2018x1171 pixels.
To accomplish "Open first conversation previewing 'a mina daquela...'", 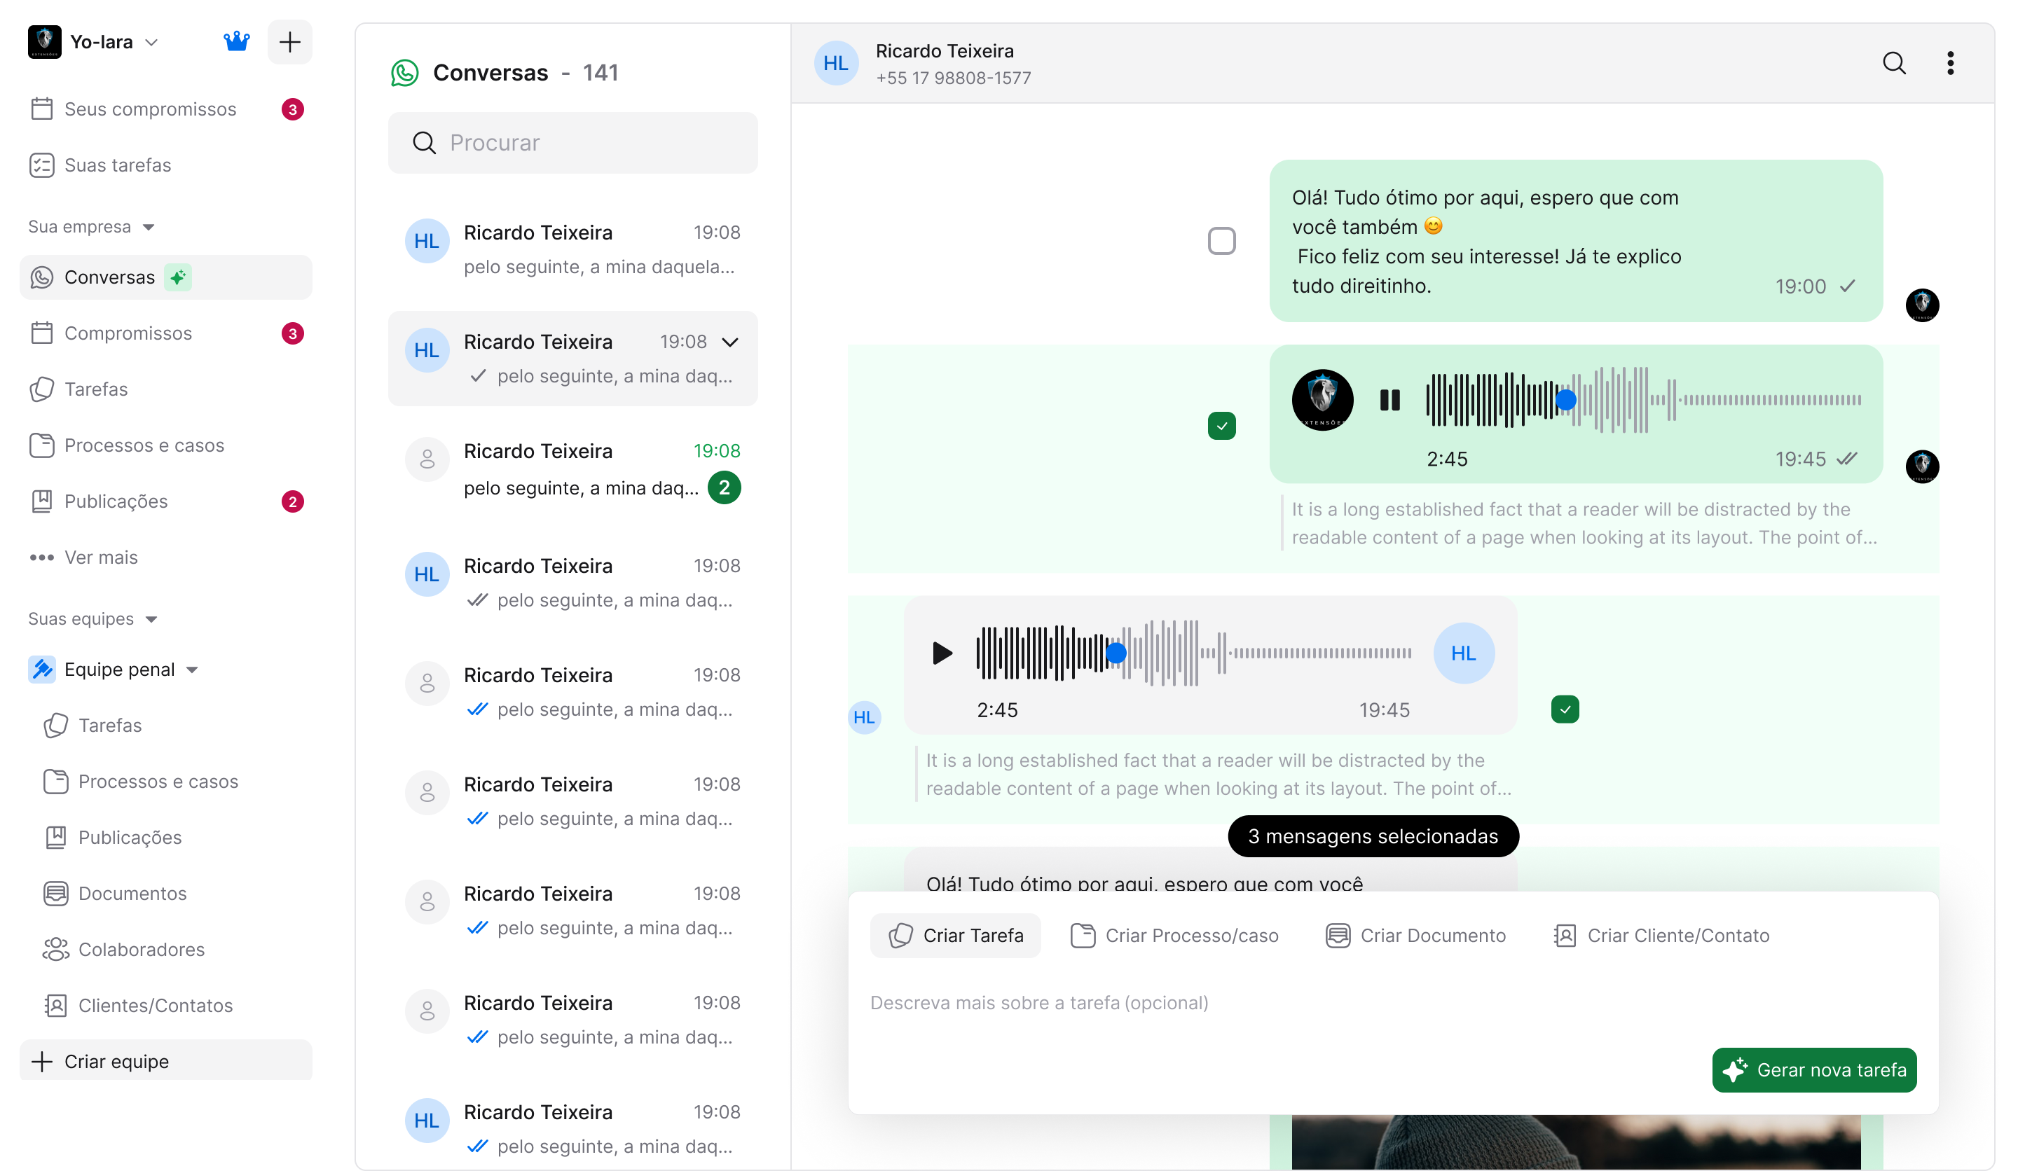I will pos(572,249).
